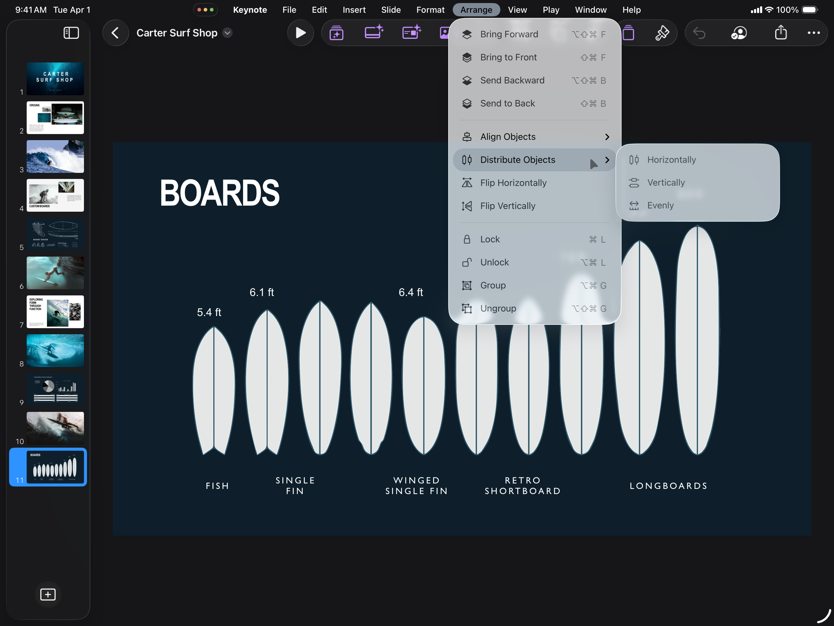Click the three-dot window control pill
This screenshot has height=626, width=834.
pos(205,10)
